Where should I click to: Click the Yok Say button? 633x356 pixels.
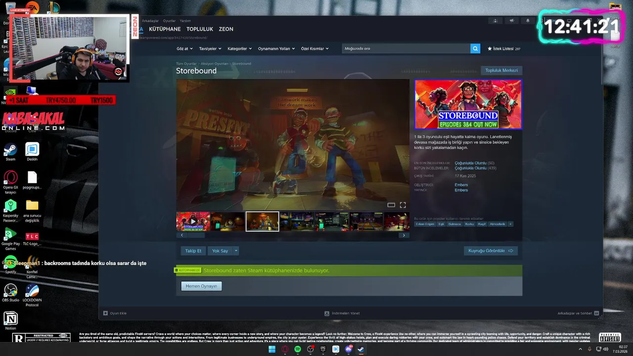point(220,251)
